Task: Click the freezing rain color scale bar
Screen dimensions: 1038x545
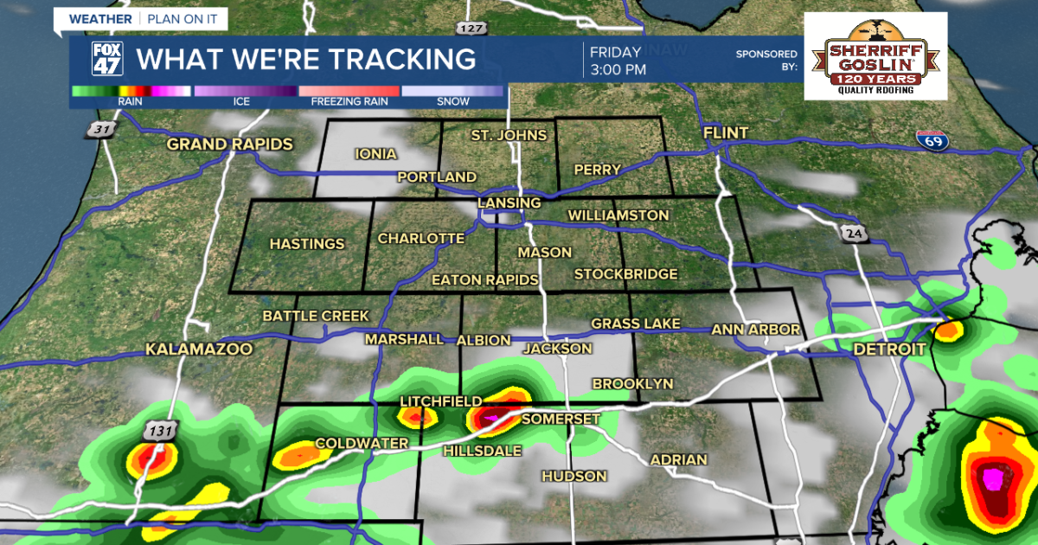Action: pyautogui.click(x=349, y=90)
